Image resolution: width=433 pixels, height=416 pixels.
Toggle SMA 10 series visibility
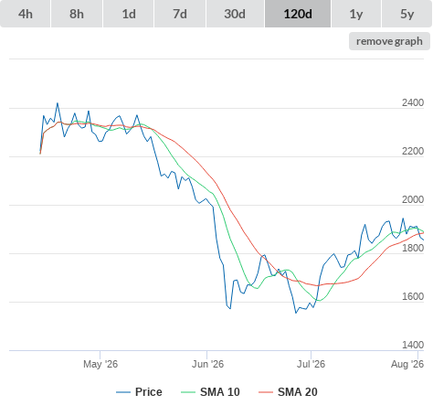(220, 392)
